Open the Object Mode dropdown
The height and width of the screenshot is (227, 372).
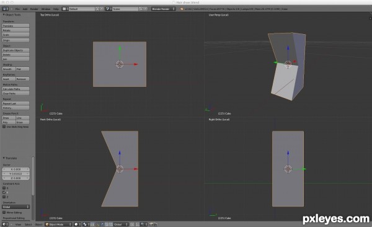click(x=58, y=225)
